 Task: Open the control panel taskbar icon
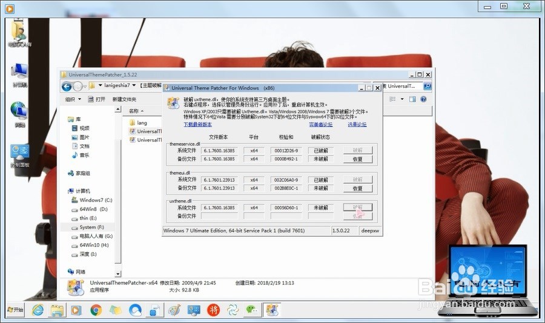click(194, 310)
